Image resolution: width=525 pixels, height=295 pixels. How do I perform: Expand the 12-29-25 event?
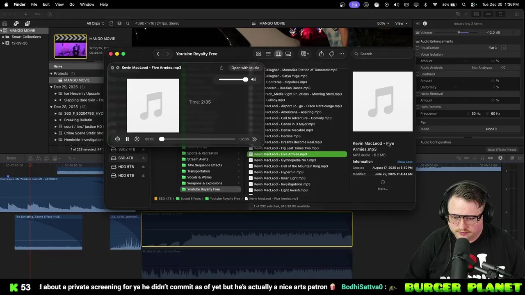[3, 43]
